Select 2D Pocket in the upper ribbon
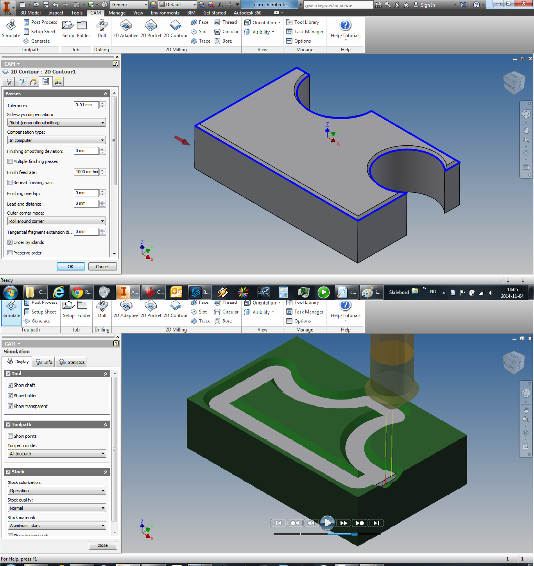This screenshot has width=534, height=566. [151, 29]
